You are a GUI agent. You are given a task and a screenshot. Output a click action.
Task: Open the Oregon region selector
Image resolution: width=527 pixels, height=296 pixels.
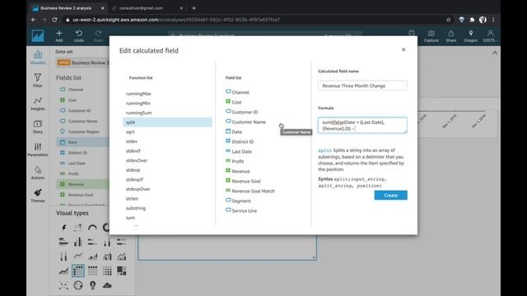tap(470, 36)
